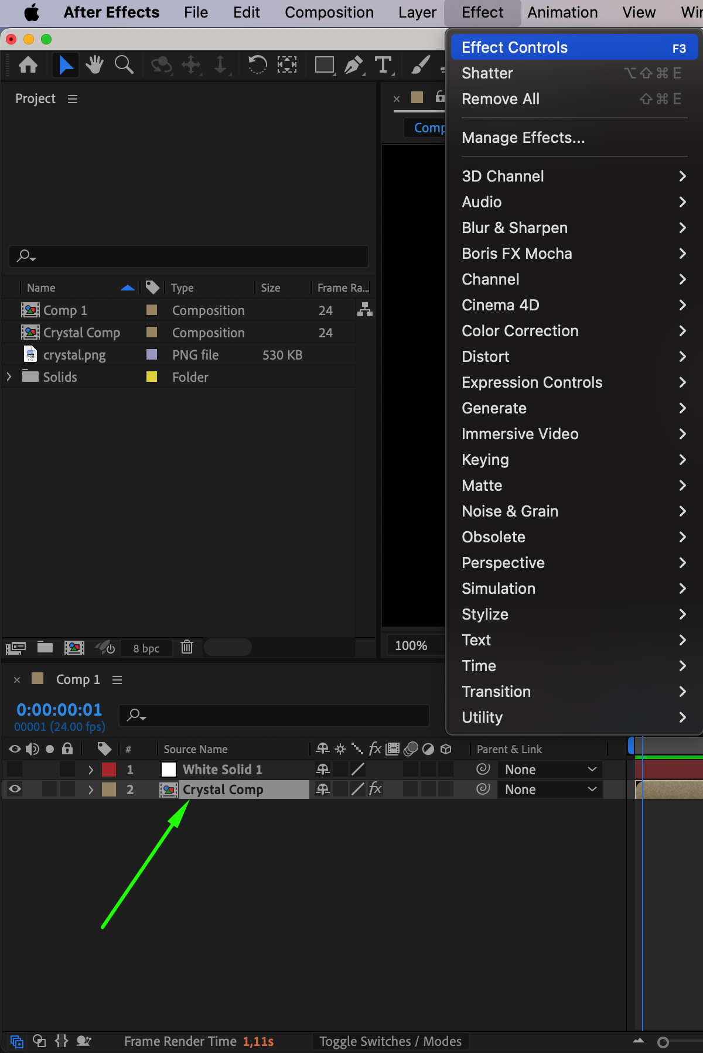703x1053 pixels.
Task: Close the Comp 1 timeline tab
Action: pyautogui.click(x=17, y=679)
